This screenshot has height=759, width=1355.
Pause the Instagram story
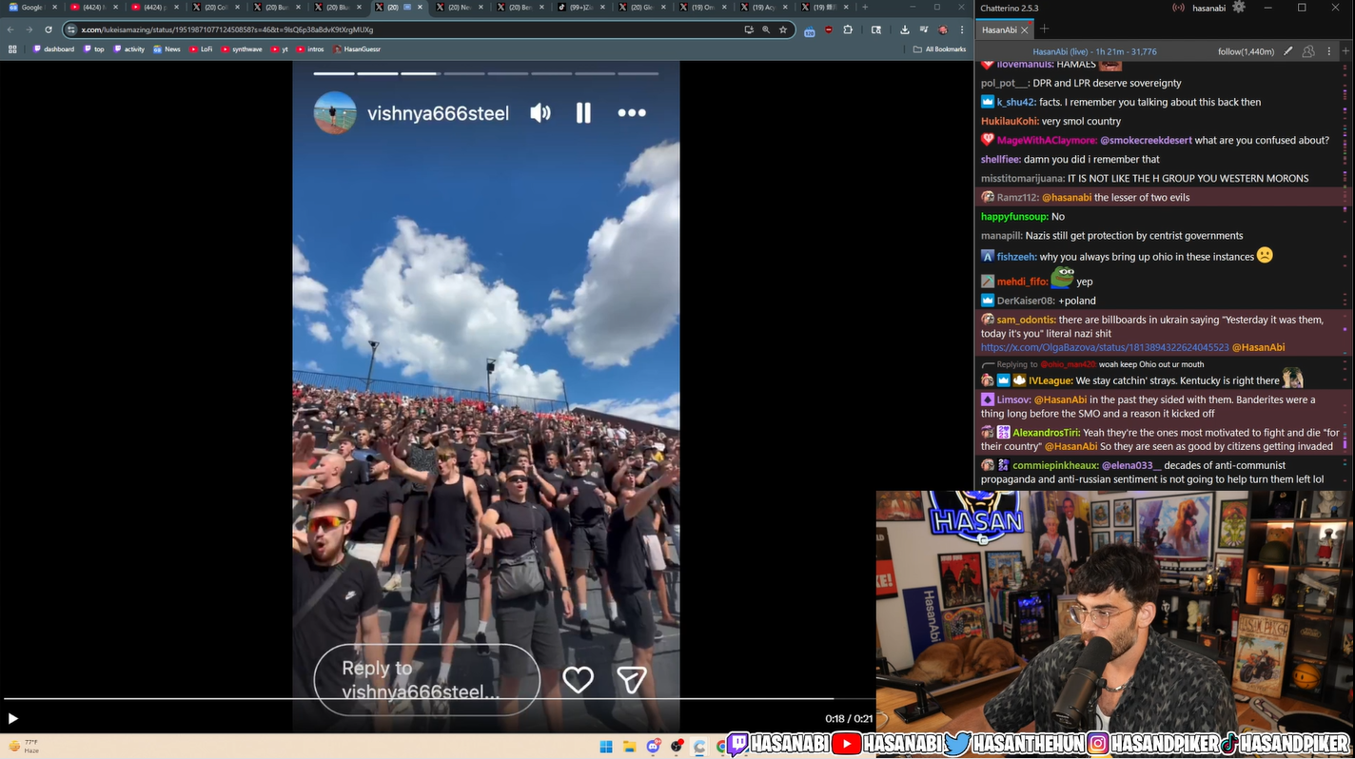(x=583, y=113)
